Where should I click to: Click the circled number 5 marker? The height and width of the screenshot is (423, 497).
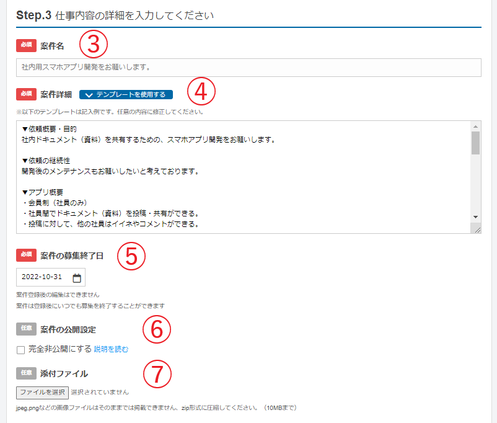(x=131, y=256)
